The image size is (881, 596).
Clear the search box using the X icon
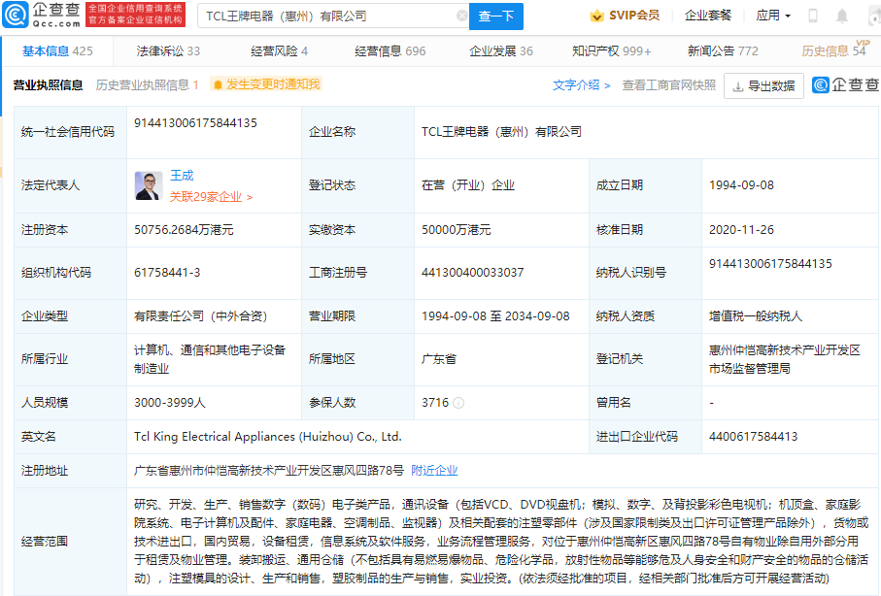pos(463,16)
